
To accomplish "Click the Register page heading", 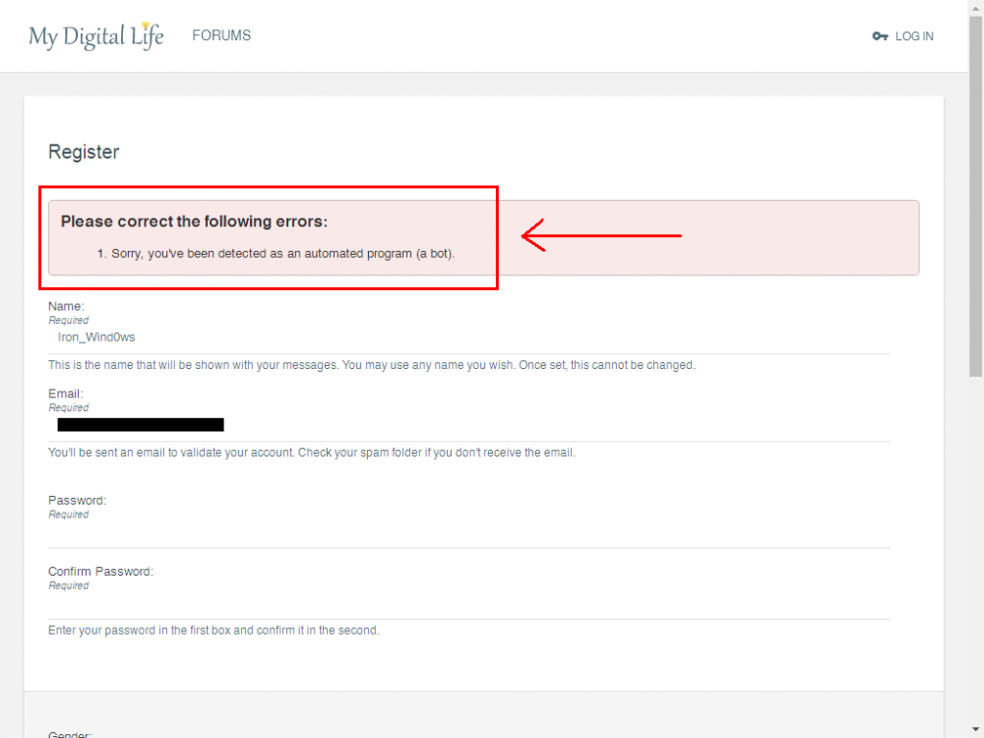I will pyautogui.click(x=84, y=152).
